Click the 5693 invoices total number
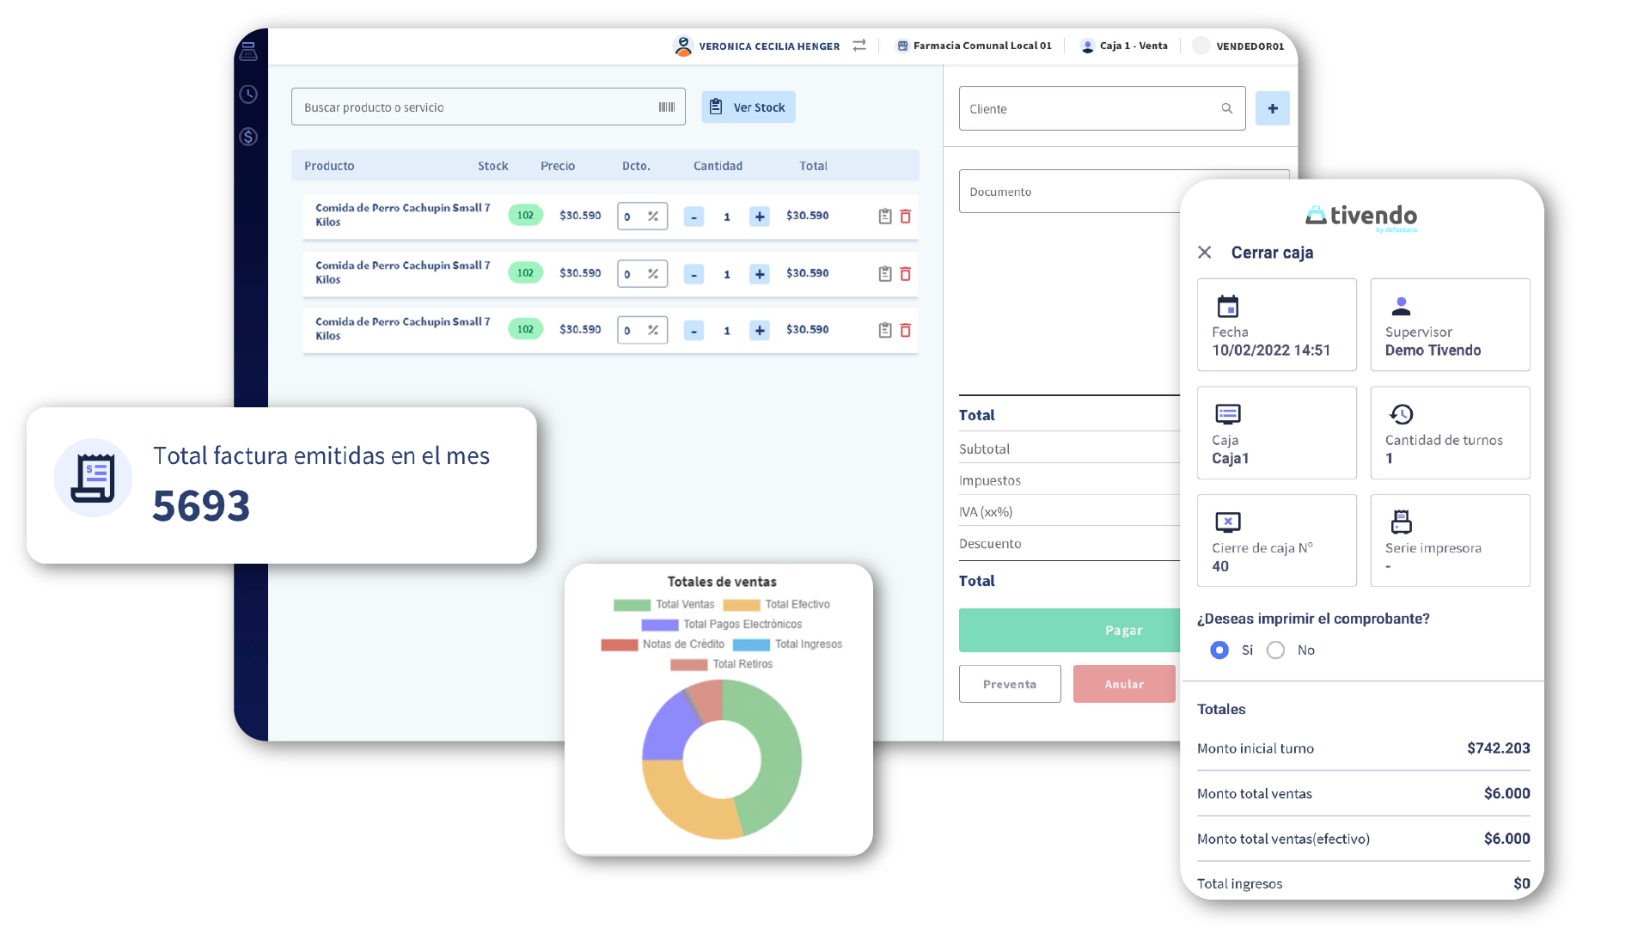 pyautogui.click(x=201, y=505)
